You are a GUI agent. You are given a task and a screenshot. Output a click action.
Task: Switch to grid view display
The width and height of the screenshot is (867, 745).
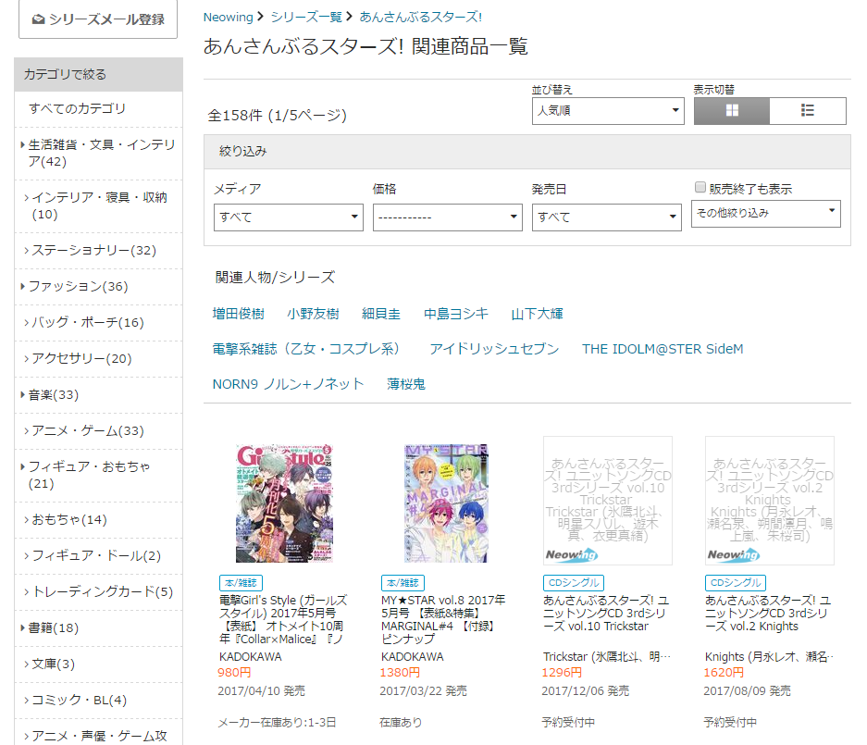[732, 111]
